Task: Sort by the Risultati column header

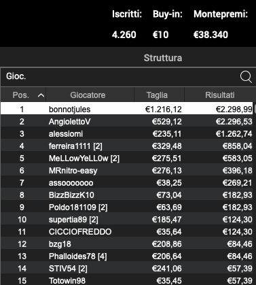Action: 219,95
